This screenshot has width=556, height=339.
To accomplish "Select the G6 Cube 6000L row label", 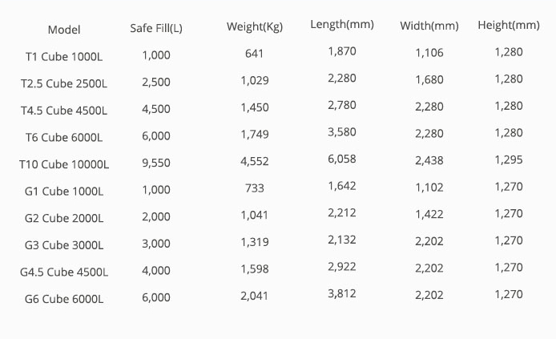I will (x=64, y=299).
